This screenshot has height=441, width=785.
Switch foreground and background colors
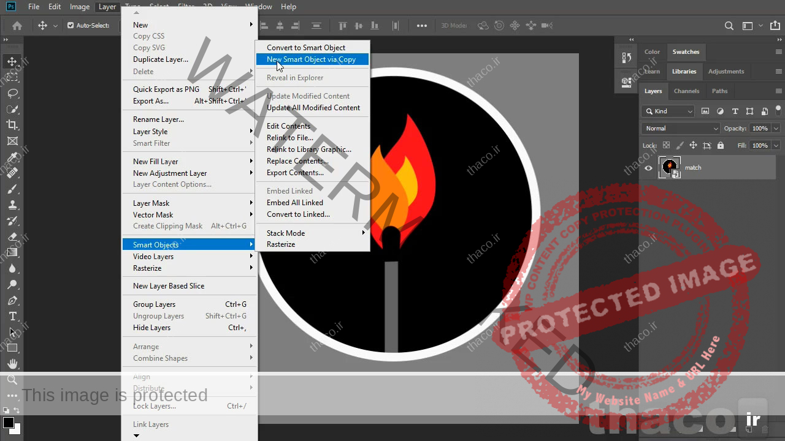(x=17, y=410)
